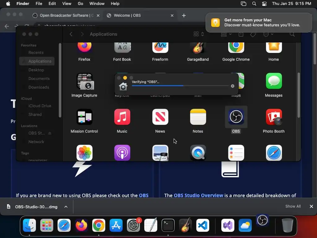
Task: Open App Store from the Dock
Action: [x=116, y=225]
